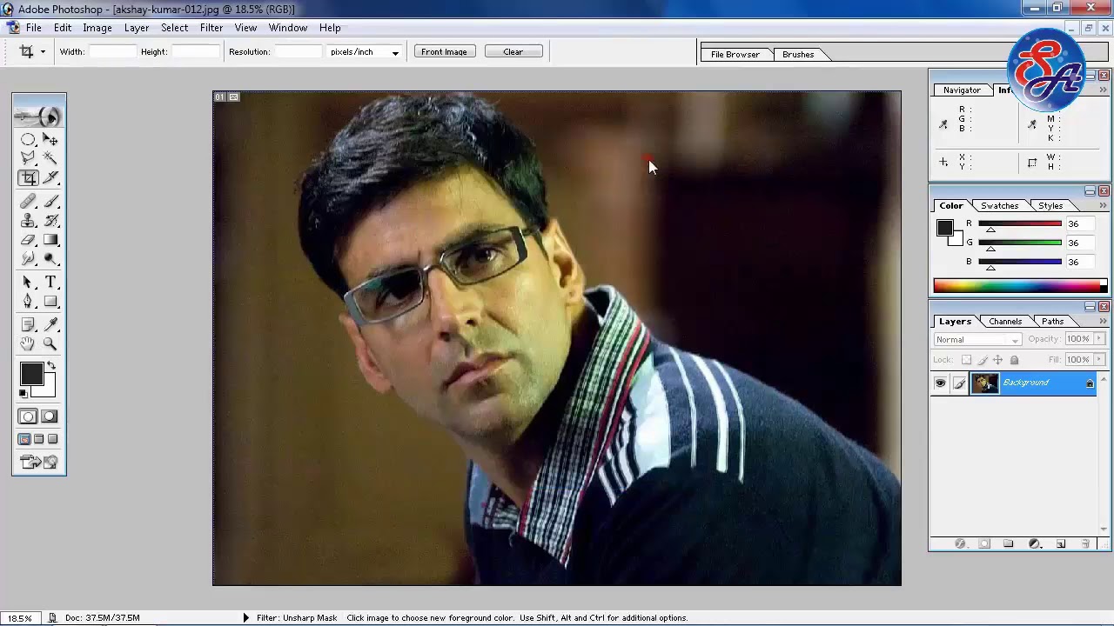Viewport: 1114px width, 626px height.
Task: Switch to the Swatches tab
Action: click(999, 206)
